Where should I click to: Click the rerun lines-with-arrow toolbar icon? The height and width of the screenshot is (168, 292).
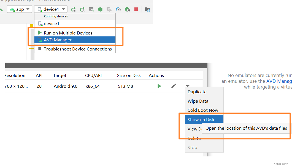tap(91, 9)
